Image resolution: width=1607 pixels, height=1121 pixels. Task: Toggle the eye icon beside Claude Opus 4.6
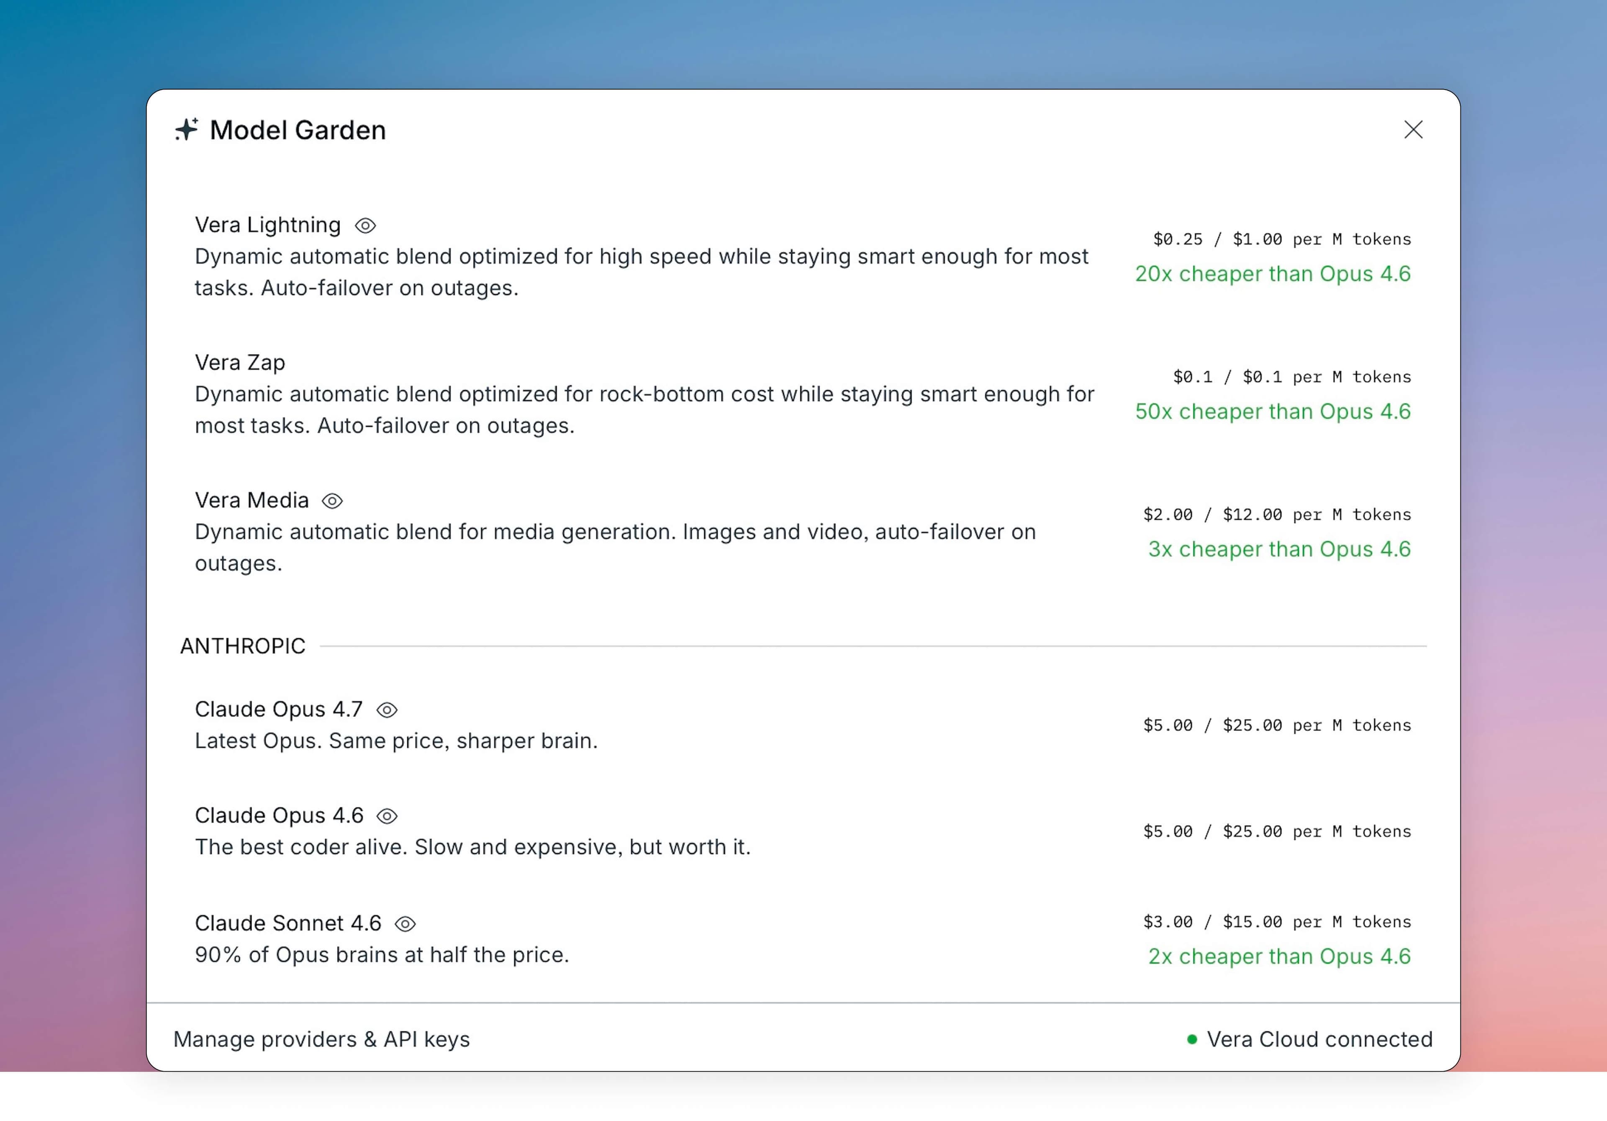tap(387, 816)
